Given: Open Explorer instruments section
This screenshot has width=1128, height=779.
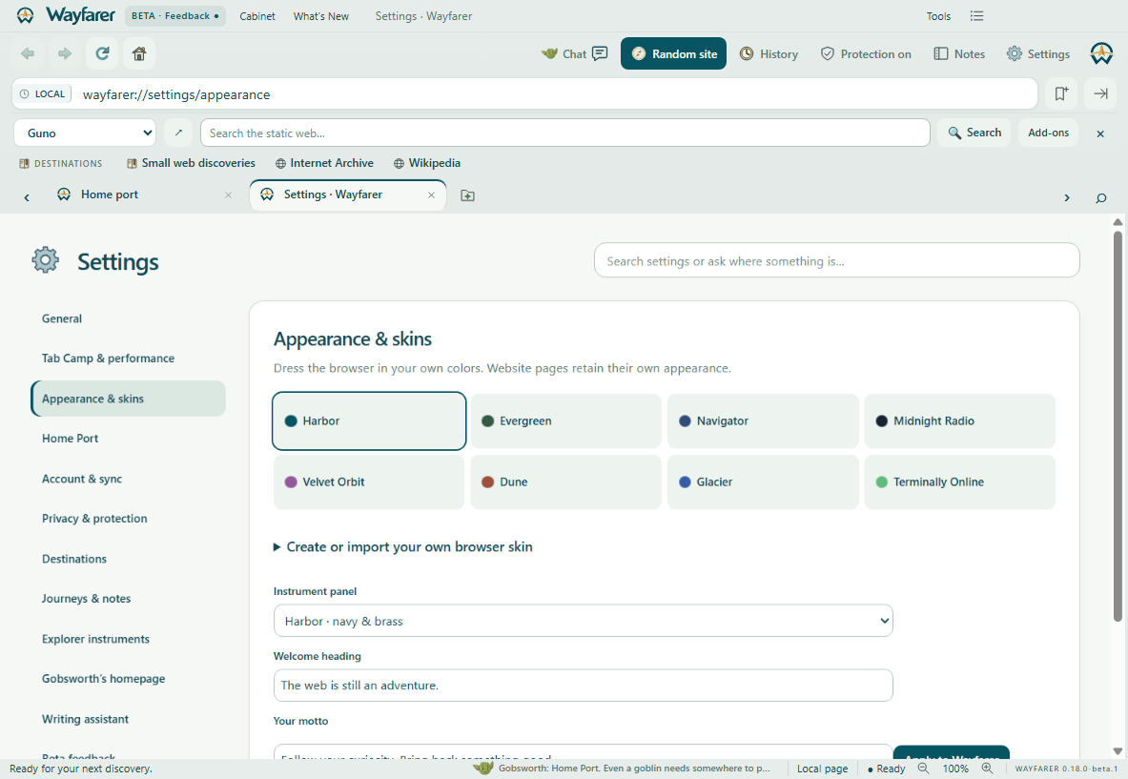Looking at the screenshot, I should pyautogui.click(x=128, y=639).
